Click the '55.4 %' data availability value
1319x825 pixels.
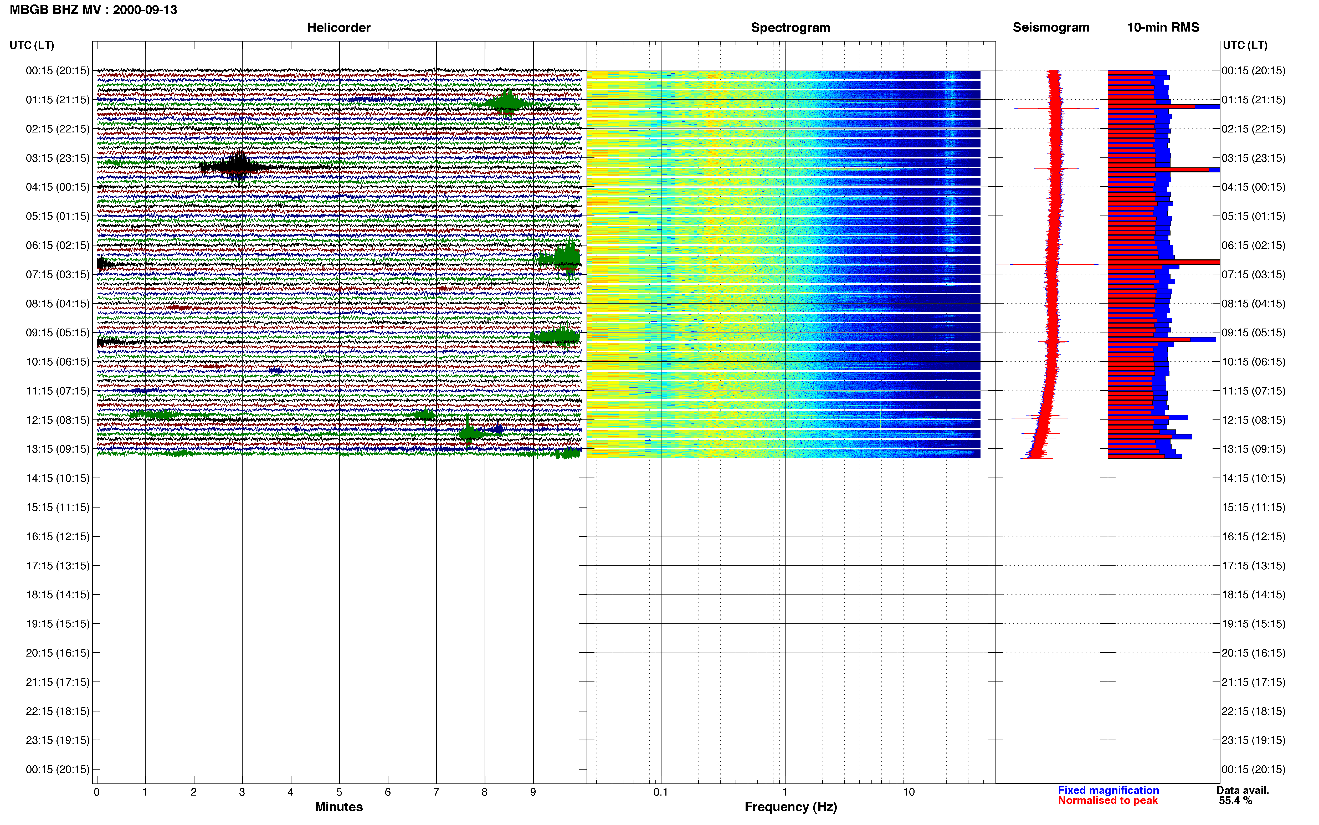tap(1235, 801)
